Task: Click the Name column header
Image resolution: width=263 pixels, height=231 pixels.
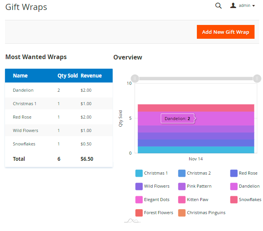Action: (20, 76)
